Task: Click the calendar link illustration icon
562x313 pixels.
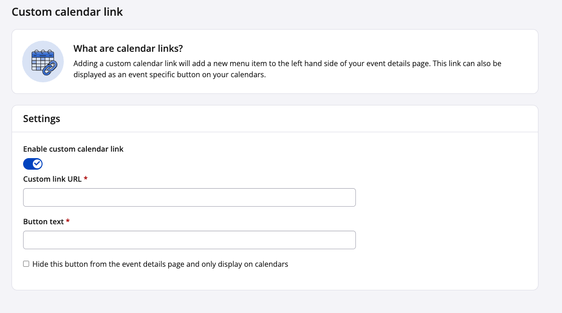Action: pyautogui.click(x=43, y=61)
